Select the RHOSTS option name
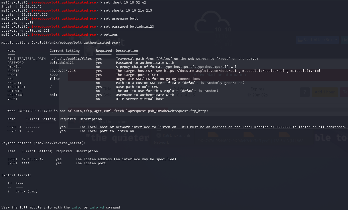 14,71
